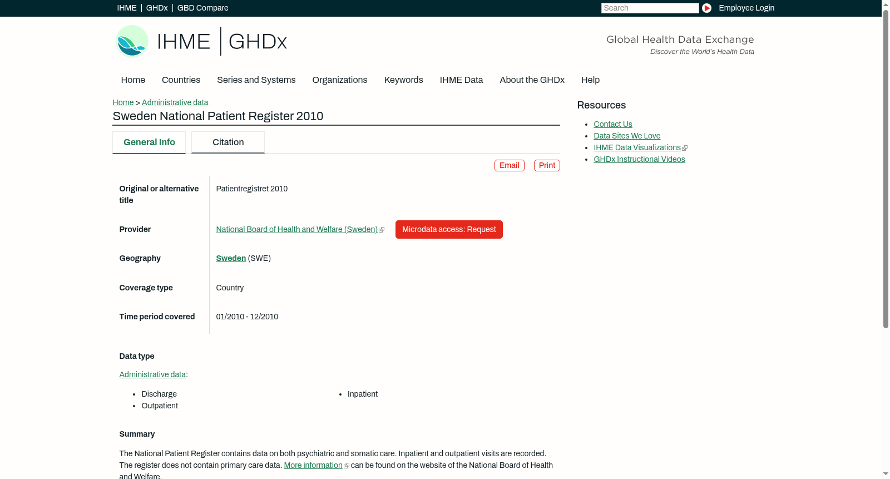Screen dimensions: 890x479
Task: Click the Global Health Data Exchange banner
Action: click(x=680, y=45)
